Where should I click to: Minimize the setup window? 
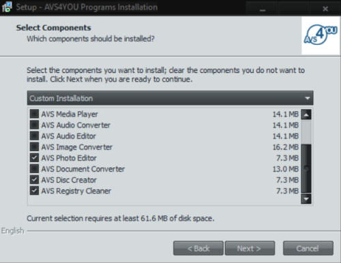coord(263,8)
